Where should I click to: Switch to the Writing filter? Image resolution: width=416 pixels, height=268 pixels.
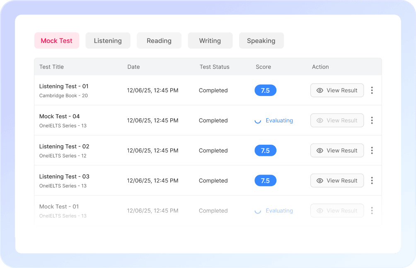(210, 41)
